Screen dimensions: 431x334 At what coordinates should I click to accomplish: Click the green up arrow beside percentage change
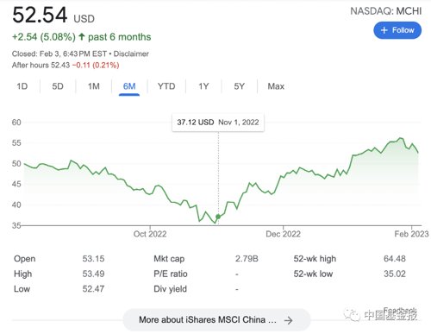click(82, 37)
